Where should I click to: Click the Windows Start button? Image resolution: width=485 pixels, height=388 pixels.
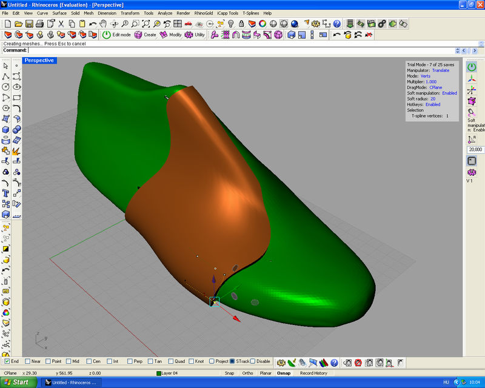pos(17,383)
